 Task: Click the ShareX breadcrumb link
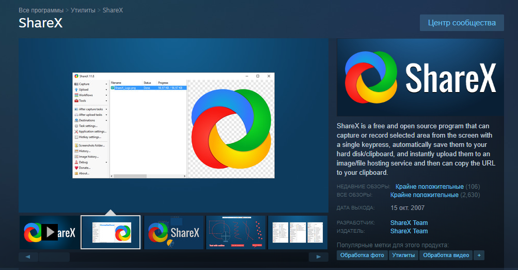(x=113, y=10)
